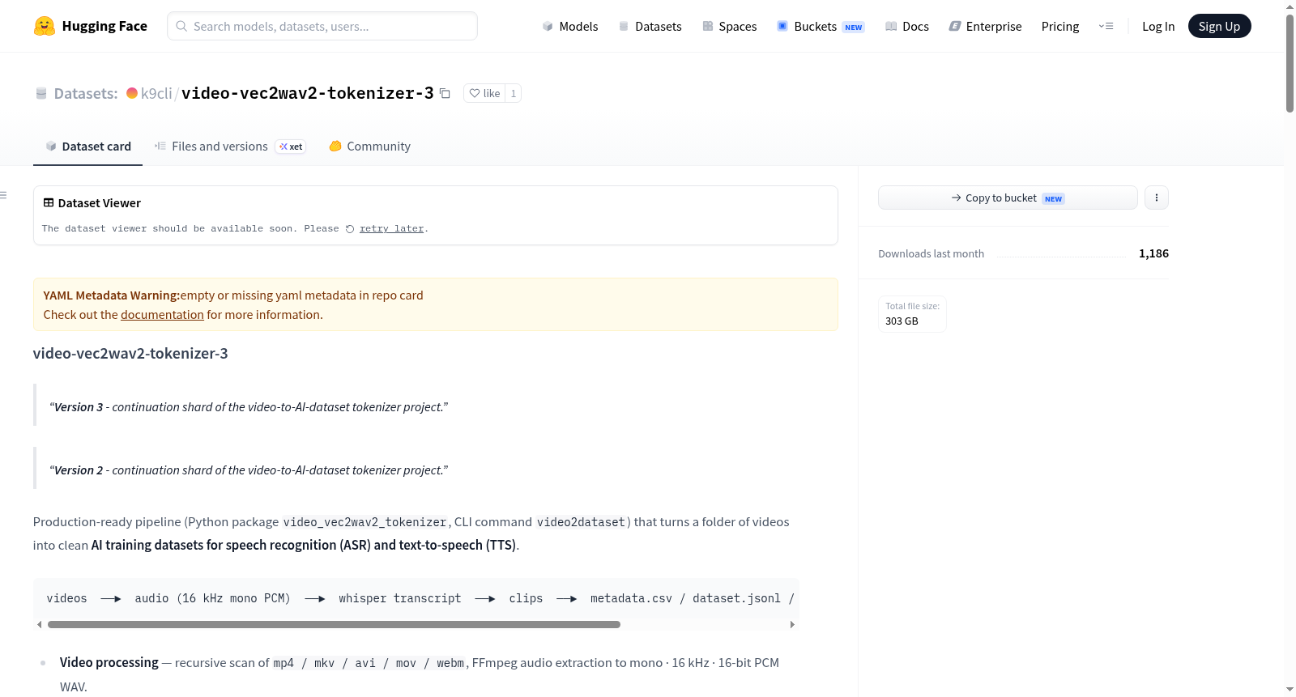Click the like button
This screenshot has width=1296, height=697.
(x=484, y=93)
